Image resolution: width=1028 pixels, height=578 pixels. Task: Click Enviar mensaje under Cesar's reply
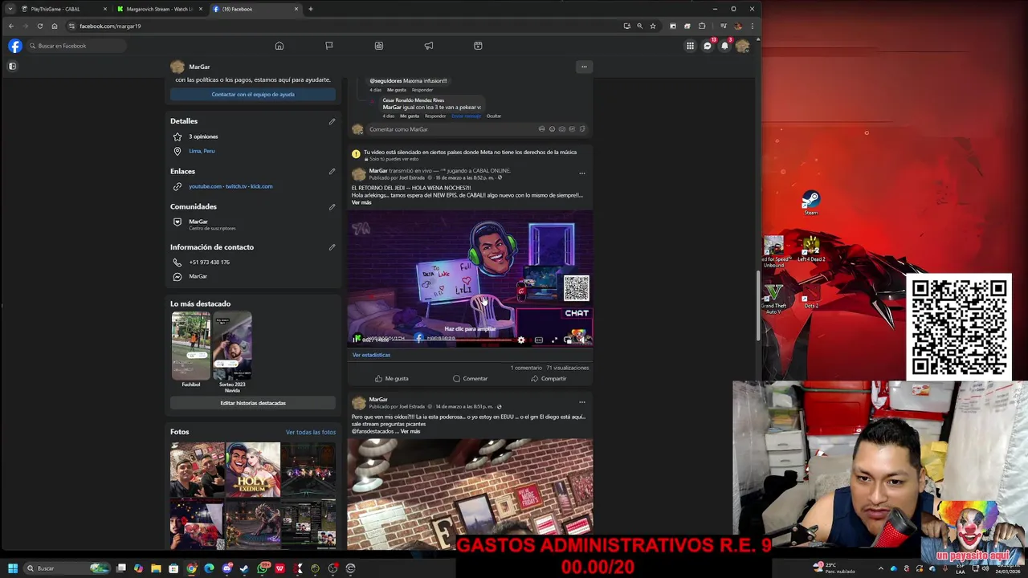466,116
